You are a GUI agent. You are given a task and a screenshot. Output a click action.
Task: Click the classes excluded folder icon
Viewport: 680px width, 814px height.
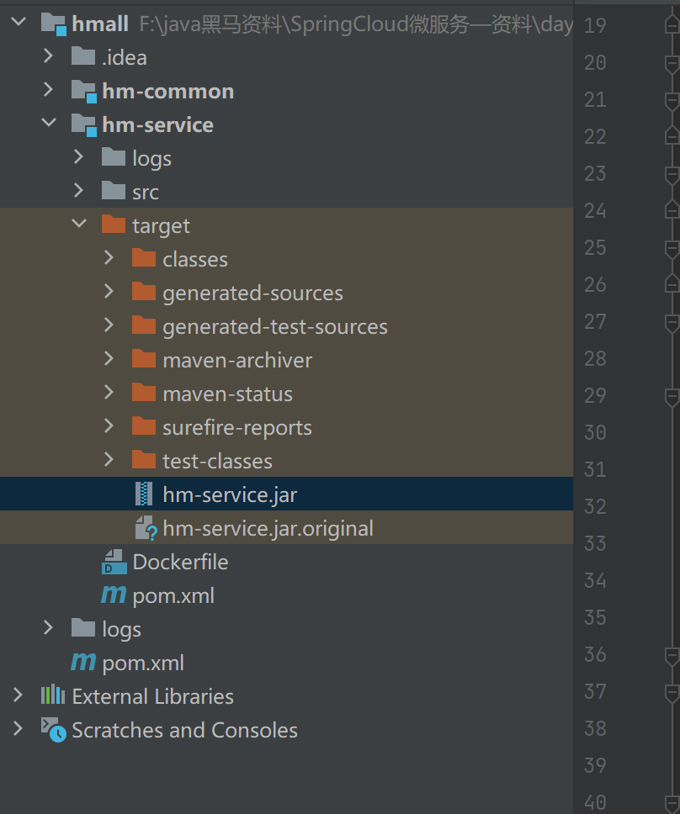[x=144, y=257]
